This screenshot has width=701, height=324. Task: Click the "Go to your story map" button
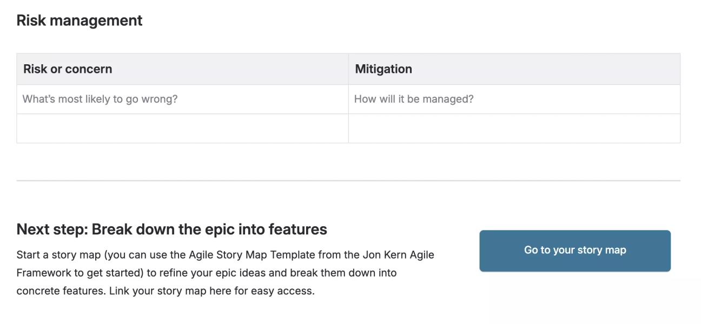pyautogui.click(x=574, y=250)
